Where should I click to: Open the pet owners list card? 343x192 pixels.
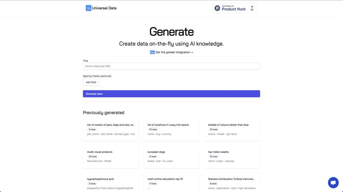tap(111, 129)
